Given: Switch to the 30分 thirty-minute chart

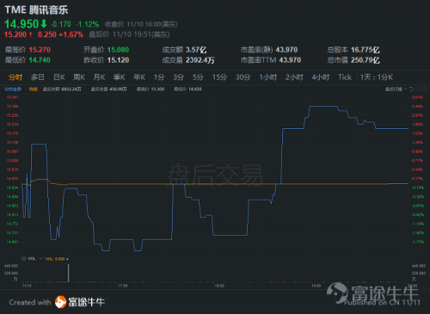Looking at the screenshot, I should (243, 77).
